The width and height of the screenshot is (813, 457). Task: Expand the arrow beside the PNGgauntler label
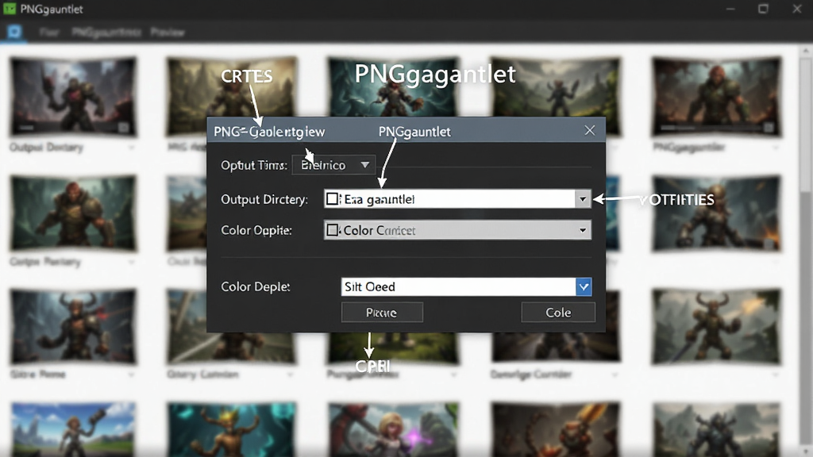point(775,148)
